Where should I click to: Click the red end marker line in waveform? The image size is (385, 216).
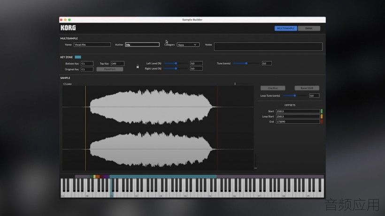[217, 128]
